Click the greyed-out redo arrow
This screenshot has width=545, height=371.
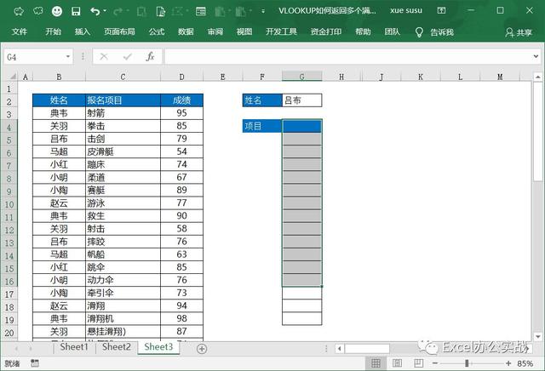pos(118,11)
